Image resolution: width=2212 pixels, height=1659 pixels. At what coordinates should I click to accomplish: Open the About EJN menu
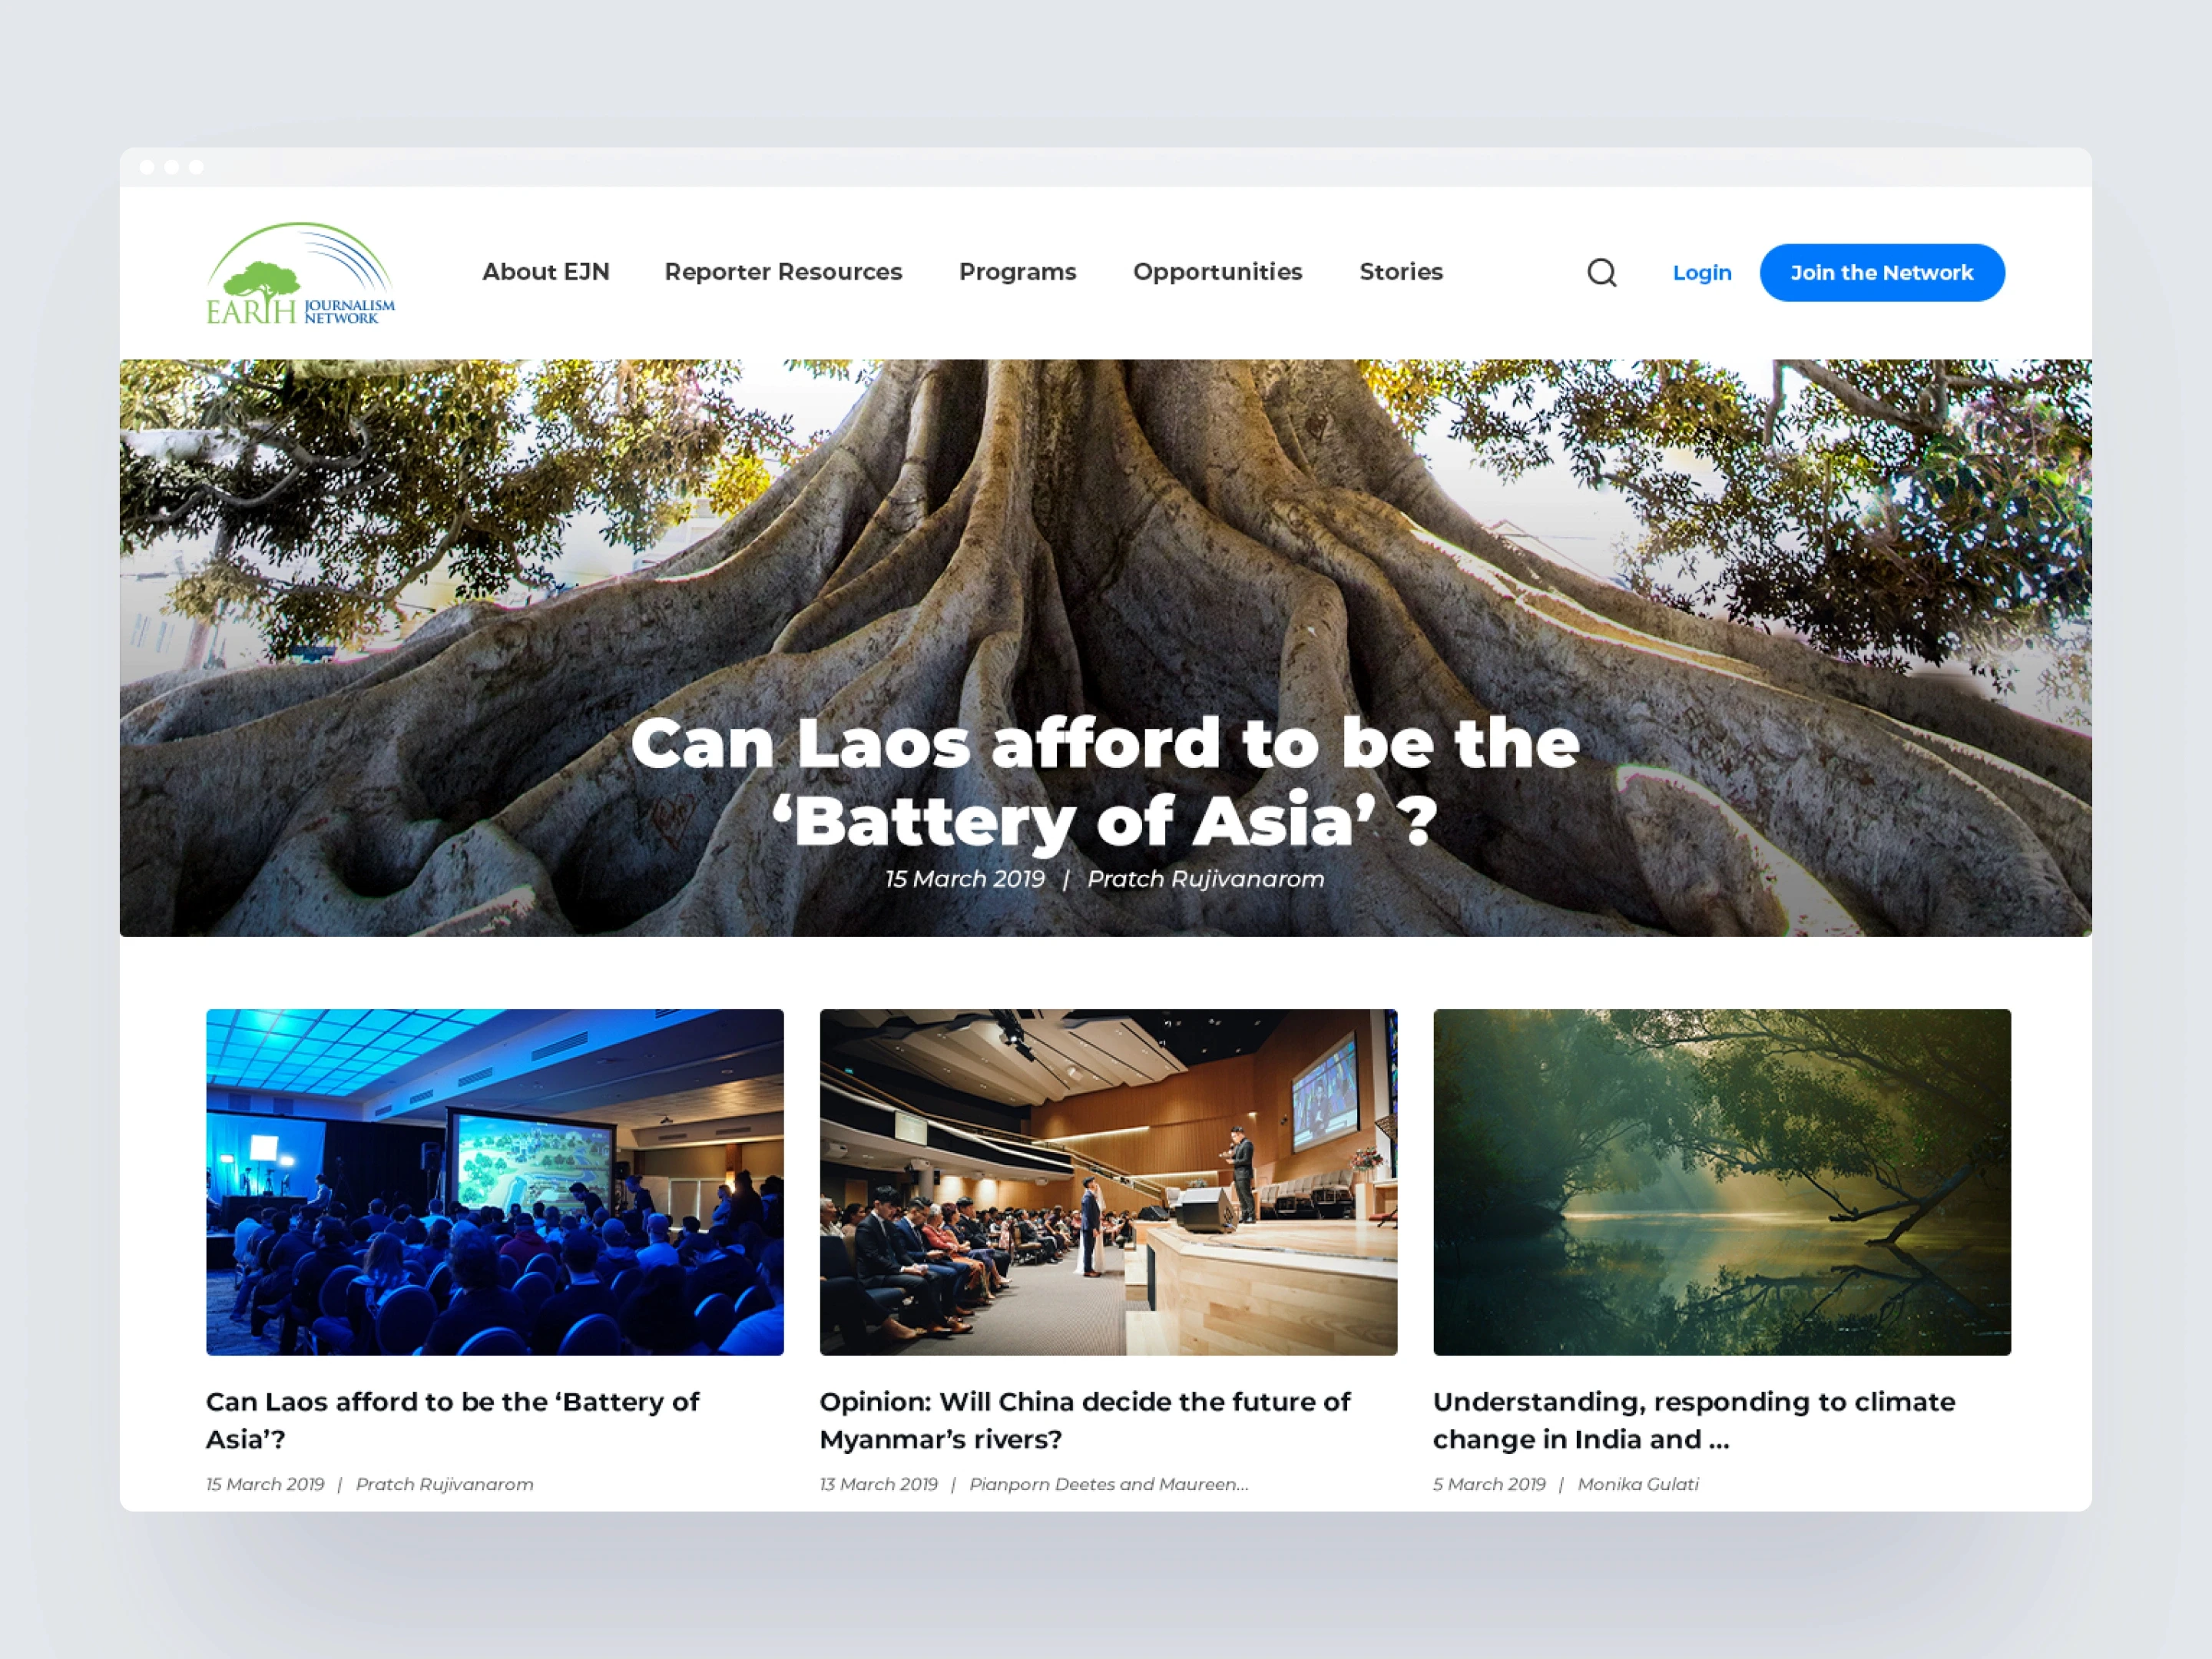[x=546, y=272]
